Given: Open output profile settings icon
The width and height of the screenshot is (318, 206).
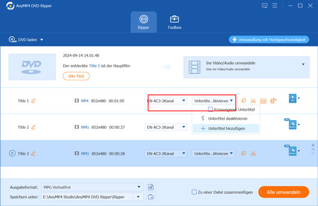Looking at the screenshot, I should (151, 187).
